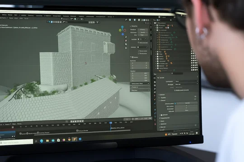Open the topmost Tool tab icon in Properties
The width and height of the screenshot is (244, 162).
point(155,78)
